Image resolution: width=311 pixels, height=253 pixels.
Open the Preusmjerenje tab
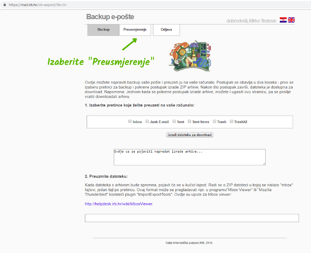pyautogui.click(x=135, y=30)
